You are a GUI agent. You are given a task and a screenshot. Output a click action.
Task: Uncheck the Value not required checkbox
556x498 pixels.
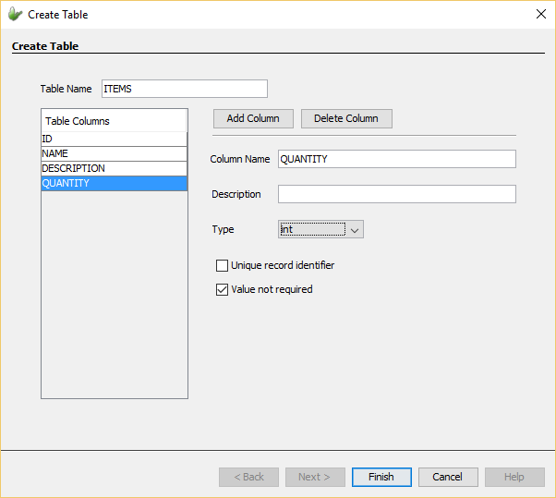(x=222, y=290)
